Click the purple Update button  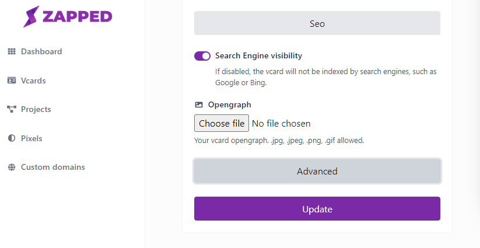coord(317,208)
